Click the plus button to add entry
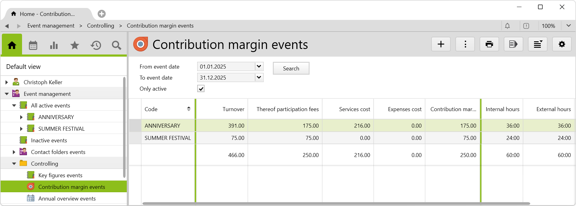 point(441,44)
